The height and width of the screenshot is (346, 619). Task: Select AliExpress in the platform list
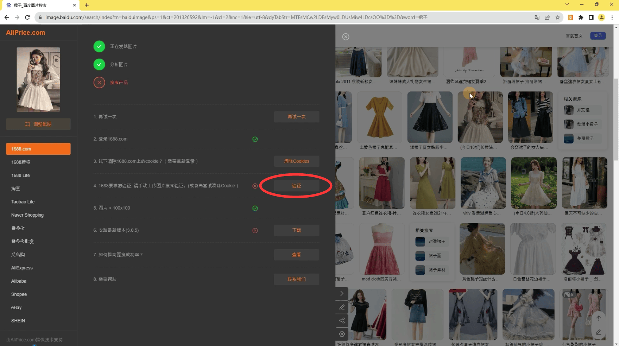click(22, 268)
